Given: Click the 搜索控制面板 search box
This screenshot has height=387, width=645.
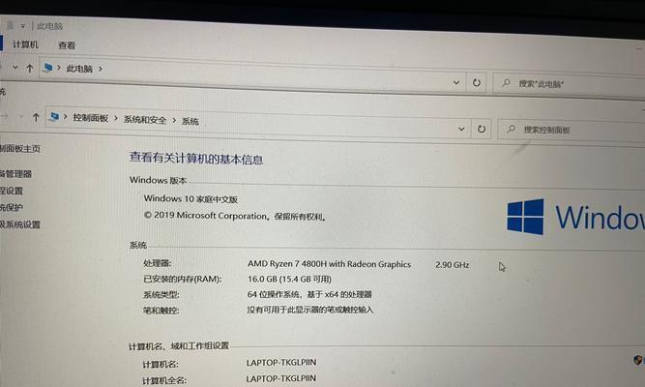Looking at the screenshot, I should click(x=572, y=130).
